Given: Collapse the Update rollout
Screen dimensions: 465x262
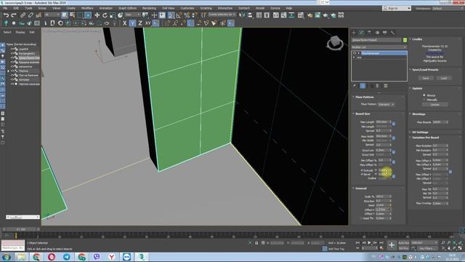Looking at the screenshot, I should [417, 88].
